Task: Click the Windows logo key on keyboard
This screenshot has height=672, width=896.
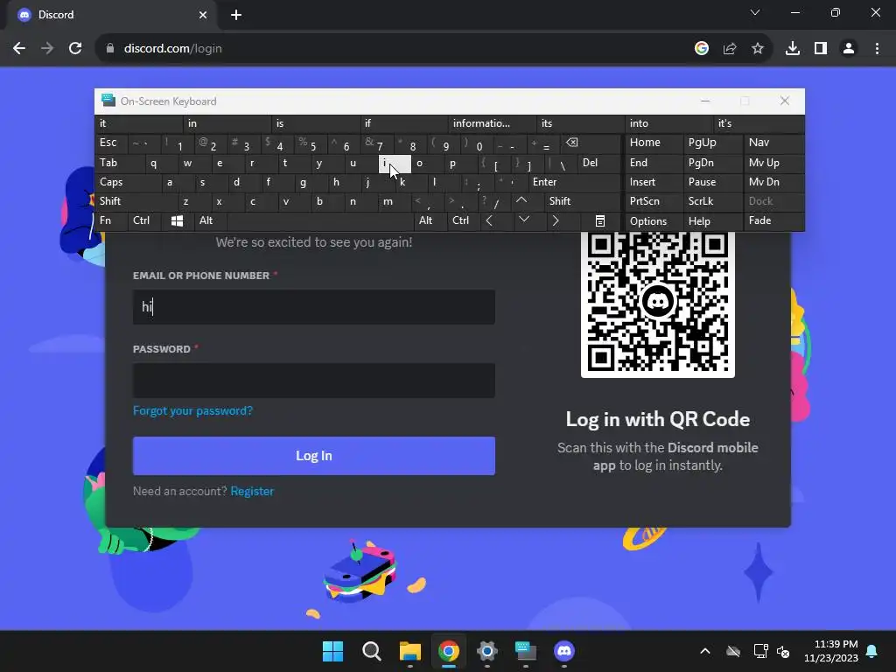Action: pyautogui.click(x=177, y=220)
